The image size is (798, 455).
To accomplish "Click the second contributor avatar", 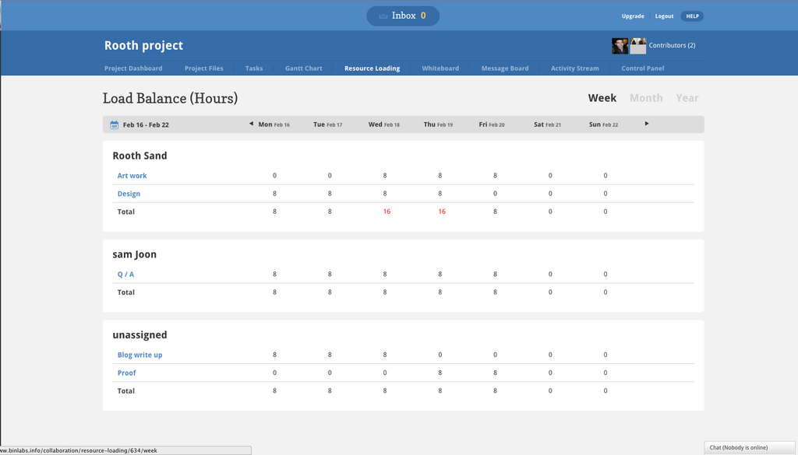I will coord(637,46).
